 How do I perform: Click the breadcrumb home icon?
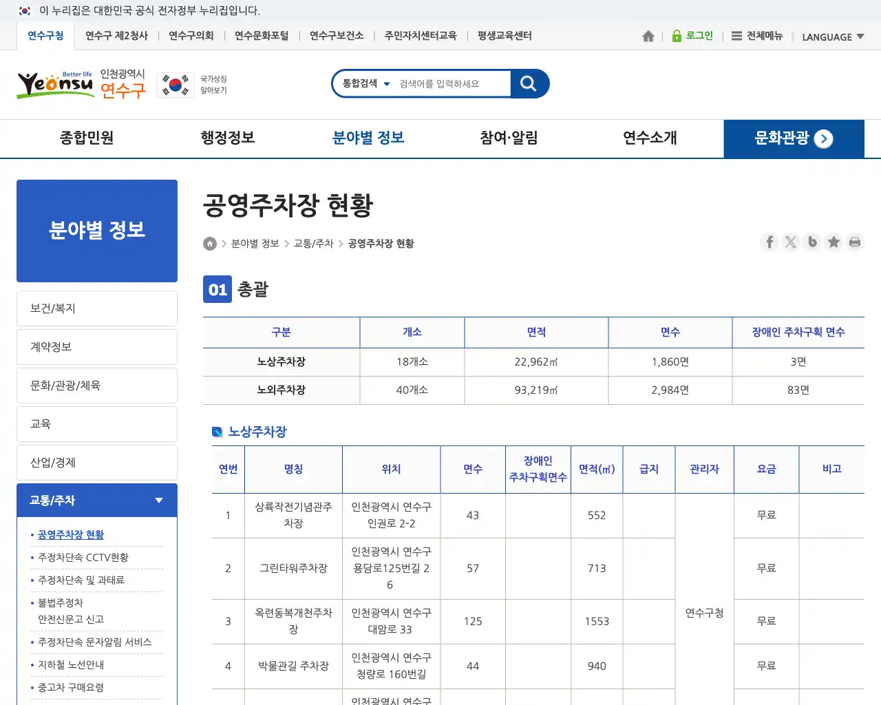click(210, 244)
